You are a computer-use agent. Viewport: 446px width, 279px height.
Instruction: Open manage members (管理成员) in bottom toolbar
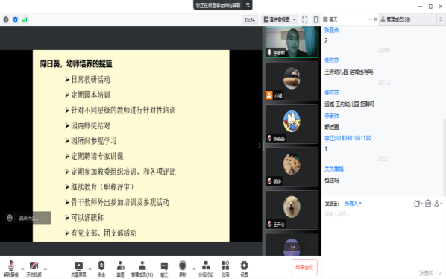click(142, 269)
